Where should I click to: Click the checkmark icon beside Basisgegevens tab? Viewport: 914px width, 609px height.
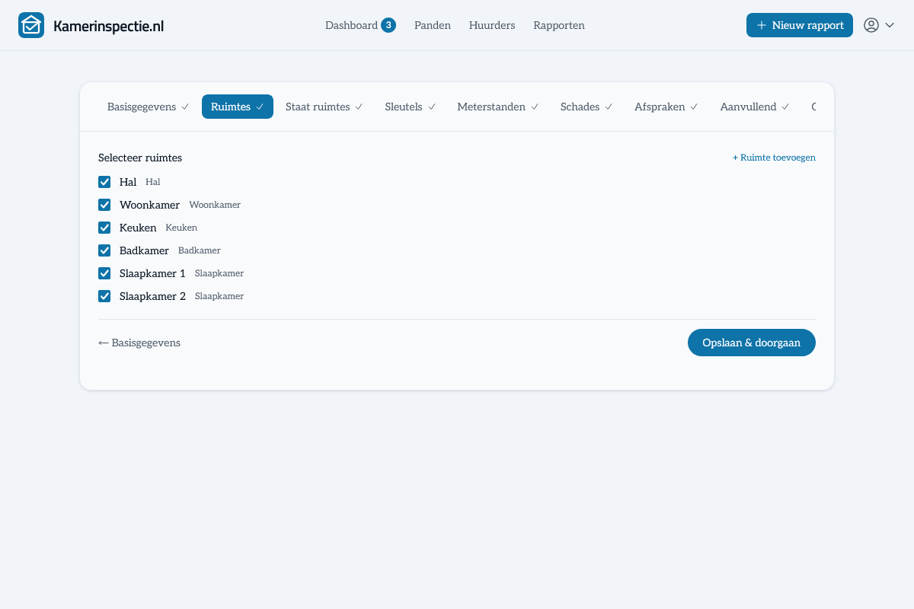pos(185,107)
